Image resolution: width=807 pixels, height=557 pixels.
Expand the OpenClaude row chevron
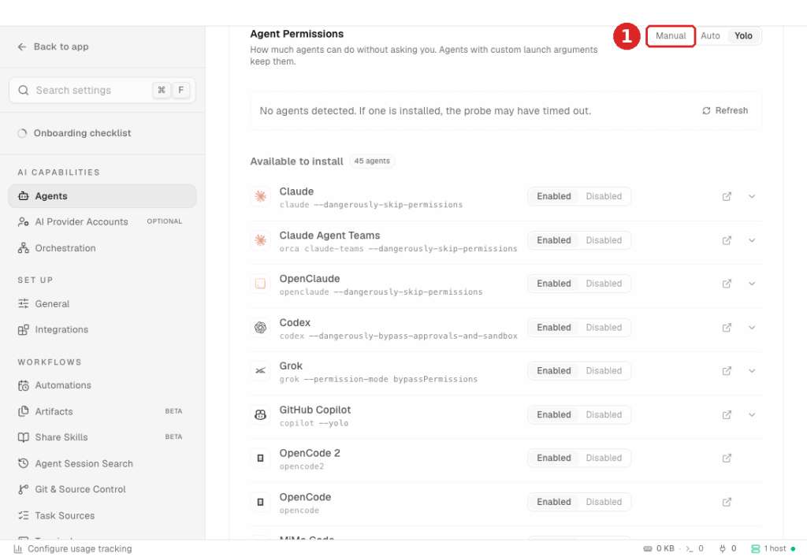tap(752, 284)
